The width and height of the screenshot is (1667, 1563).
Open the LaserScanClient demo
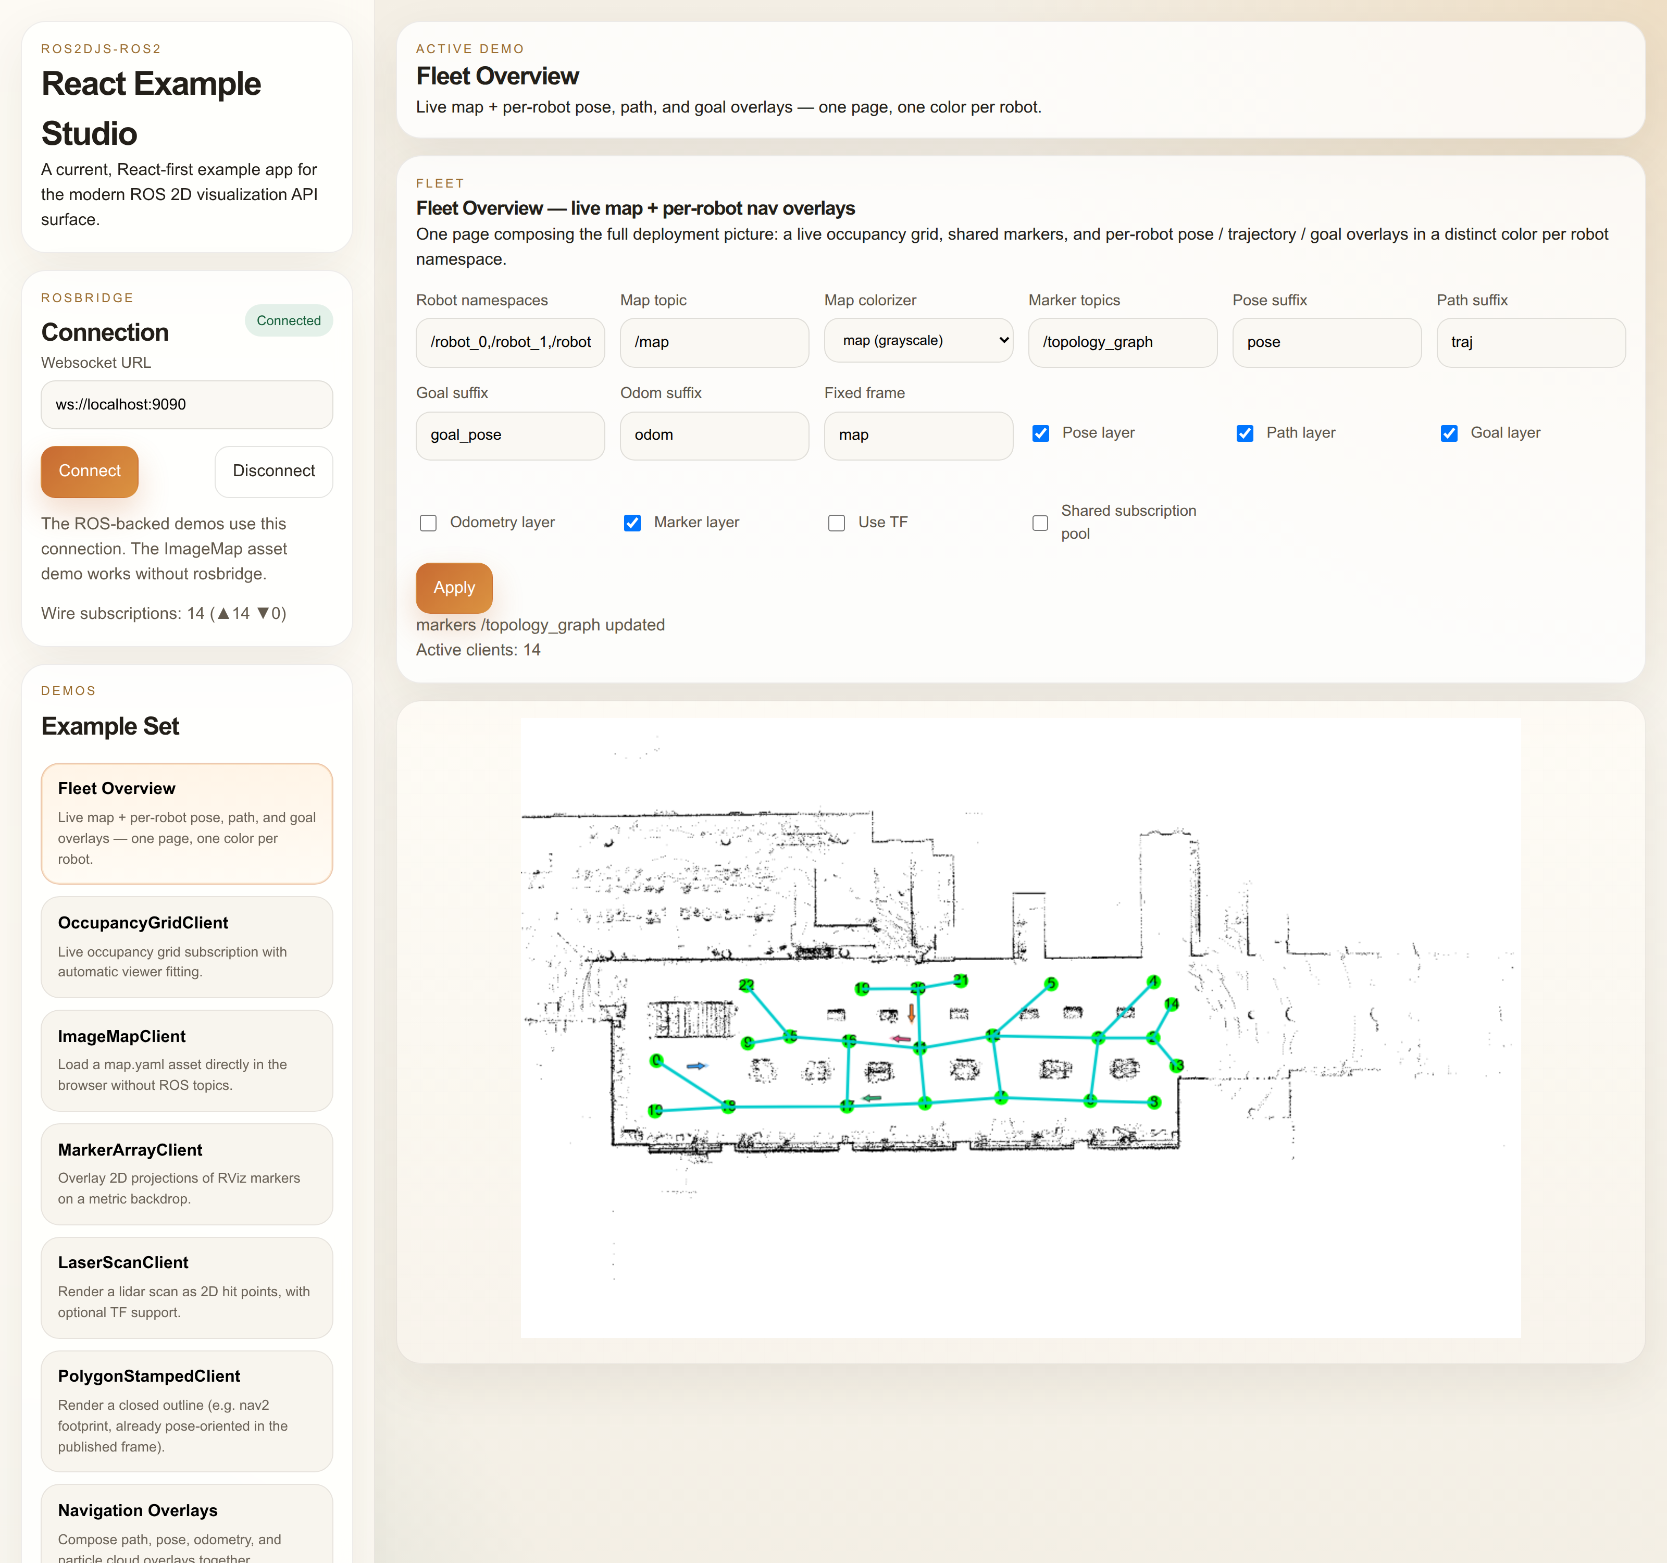187,1288
